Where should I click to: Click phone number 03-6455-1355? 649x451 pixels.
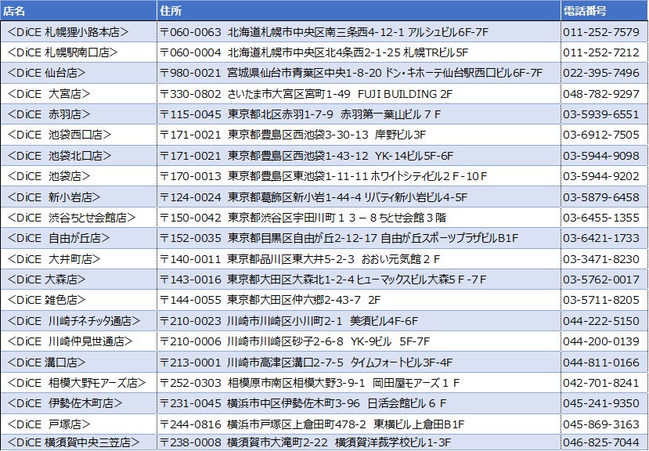click(x=604, y=218)
